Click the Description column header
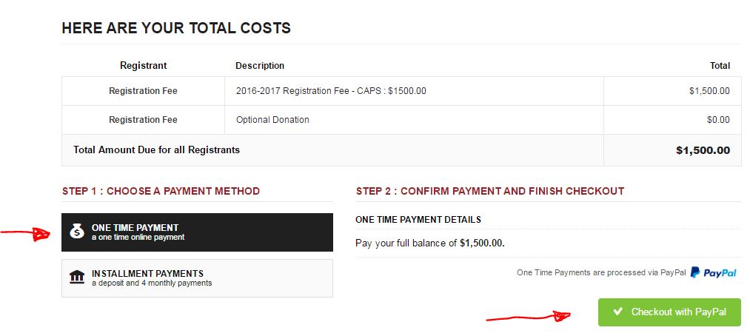The width and height of the screenshot is (750, 336). (260, 66)
